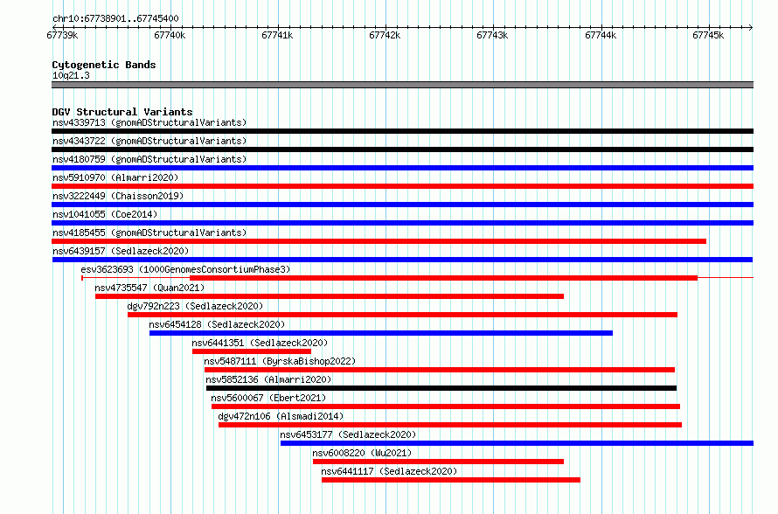The width and height of the screenshot is (778, 514).
Task: Select the blue bar for nsv3222449
Action: coord(402,205)
